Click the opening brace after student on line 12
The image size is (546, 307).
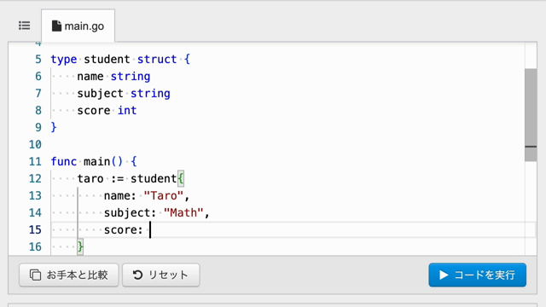point(180,178)
